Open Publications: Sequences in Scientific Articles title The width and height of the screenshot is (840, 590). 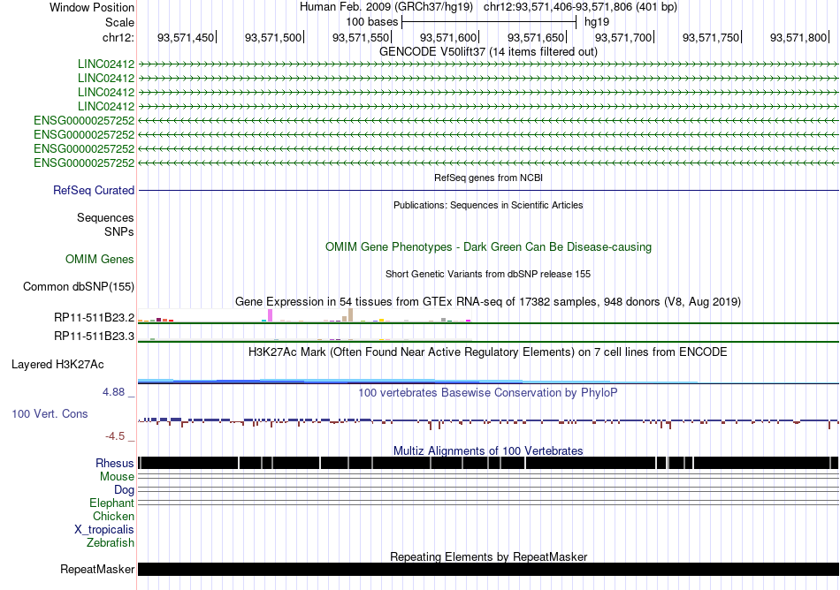(488, 205)
